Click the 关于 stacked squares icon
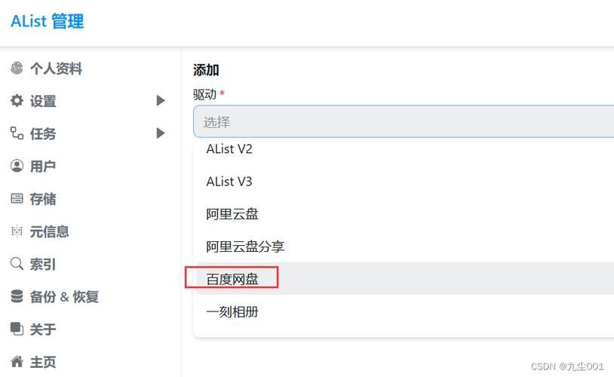The image size is (614, 377). (17, 329)
